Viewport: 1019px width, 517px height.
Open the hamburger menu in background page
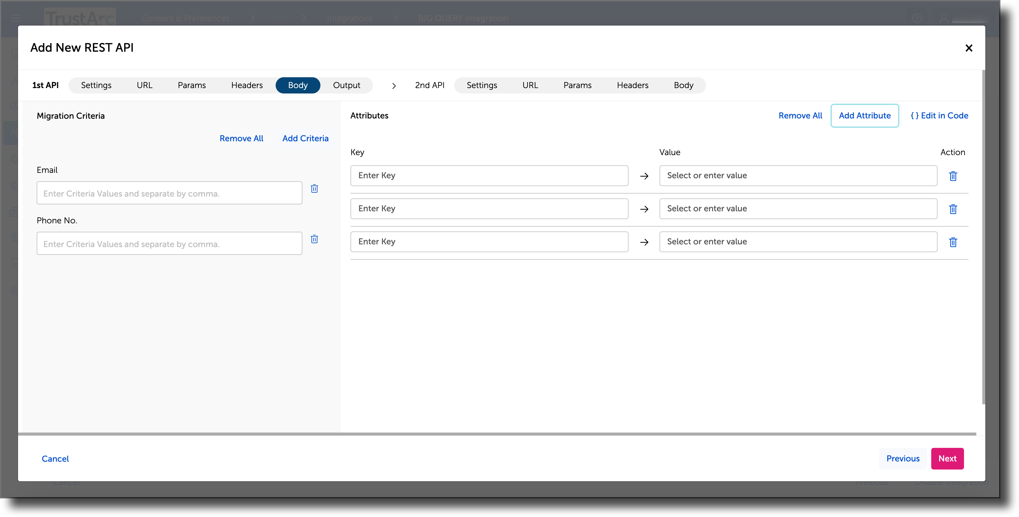15,18
